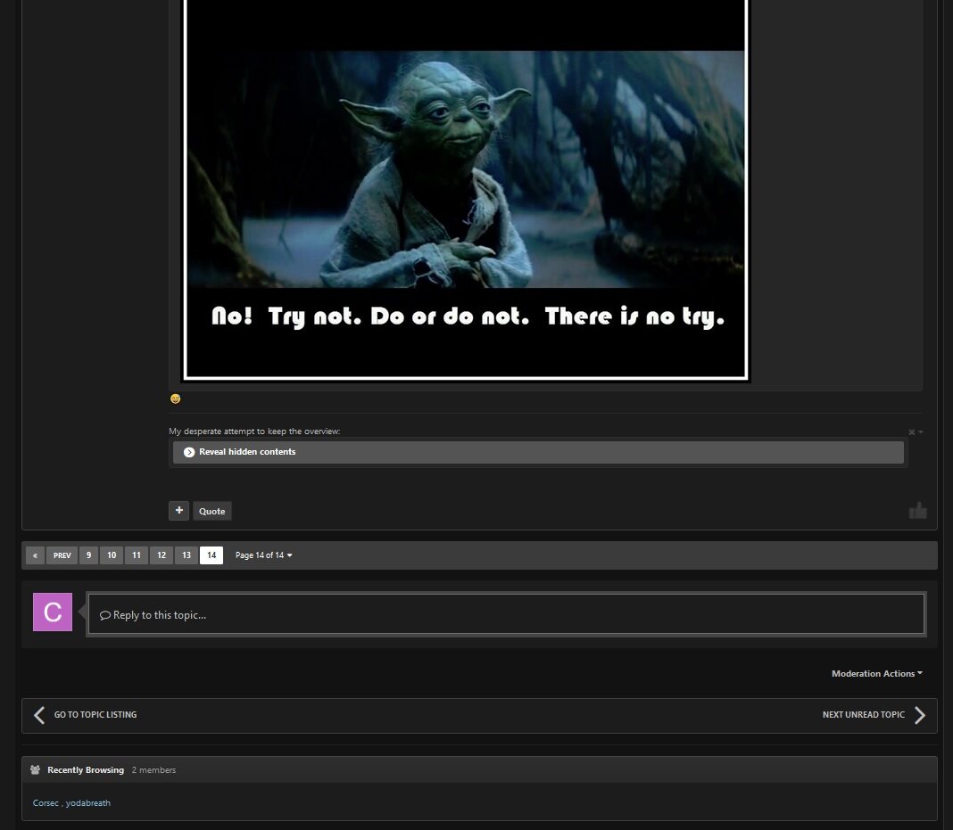Click the Recently Browsing heading
The width and height of the screenshot is (953, 830).
[x=86, y=770]
